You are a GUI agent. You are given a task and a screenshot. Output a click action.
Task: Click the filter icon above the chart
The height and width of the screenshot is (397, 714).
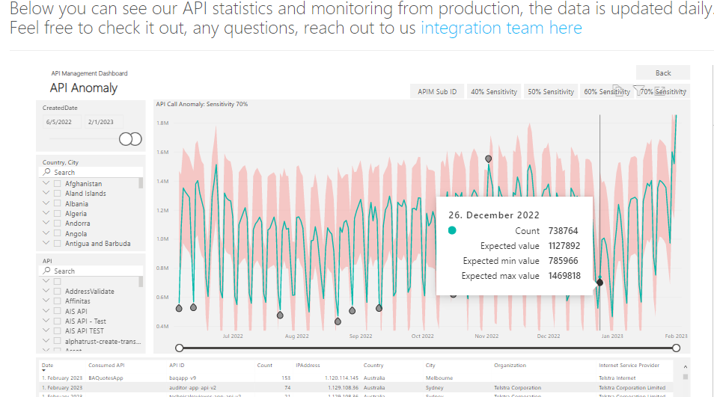pos(638,90)
